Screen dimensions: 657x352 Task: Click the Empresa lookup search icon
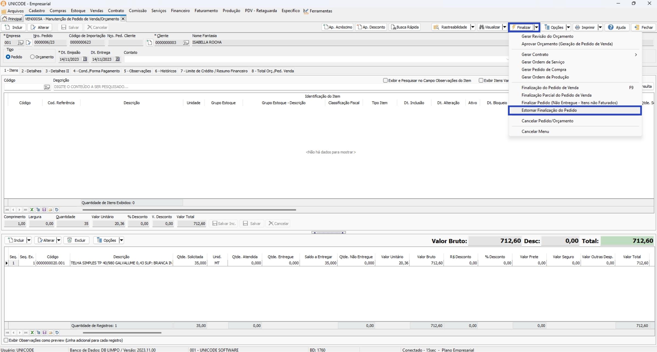(20, 42)
